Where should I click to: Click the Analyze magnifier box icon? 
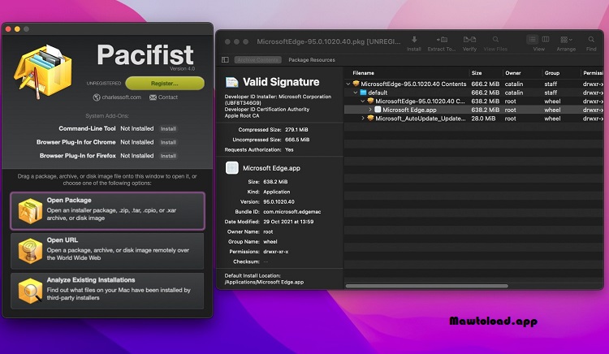point(30,291)
